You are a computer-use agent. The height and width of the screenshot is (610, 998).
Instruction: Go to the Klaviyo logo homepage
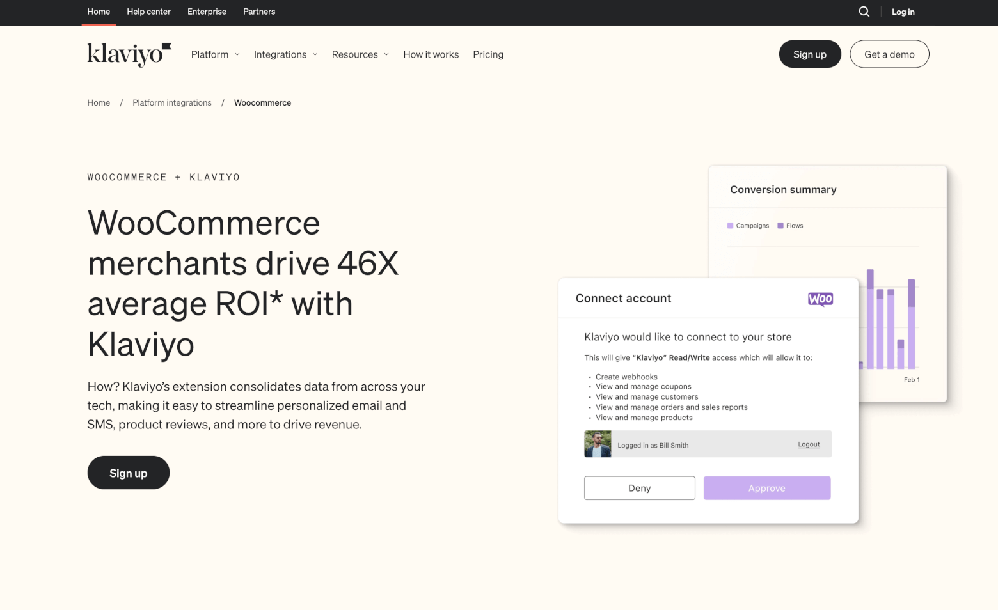click(x=129, y=54)
